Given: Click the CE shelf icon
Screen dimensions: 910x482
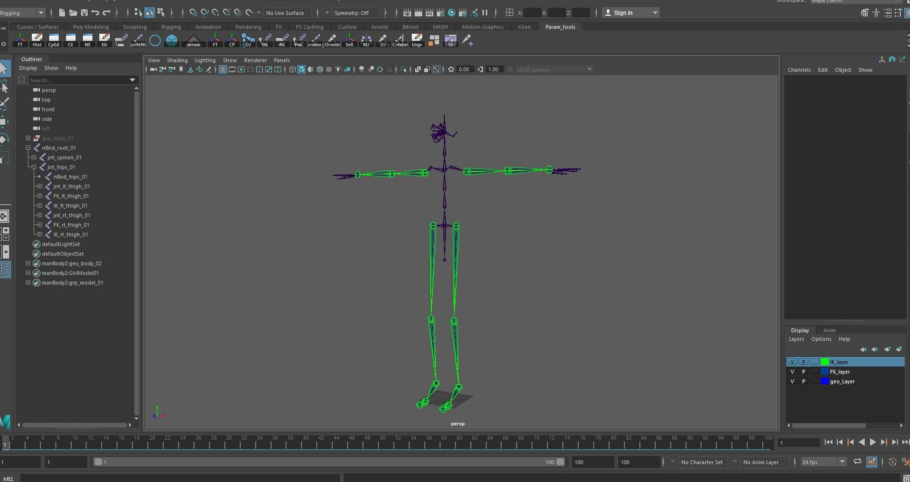Looking at the screenshot, I should pos(71,40).
